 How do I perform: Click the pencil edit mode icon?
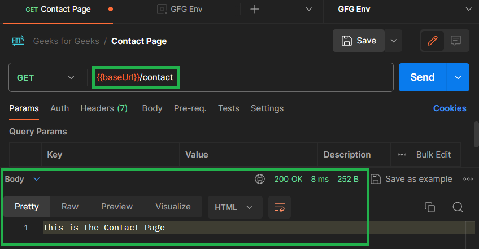click(x=433, y=41)
